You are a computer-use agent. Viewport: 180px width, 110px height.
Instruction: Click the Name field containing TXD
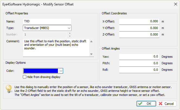point(47,21)
